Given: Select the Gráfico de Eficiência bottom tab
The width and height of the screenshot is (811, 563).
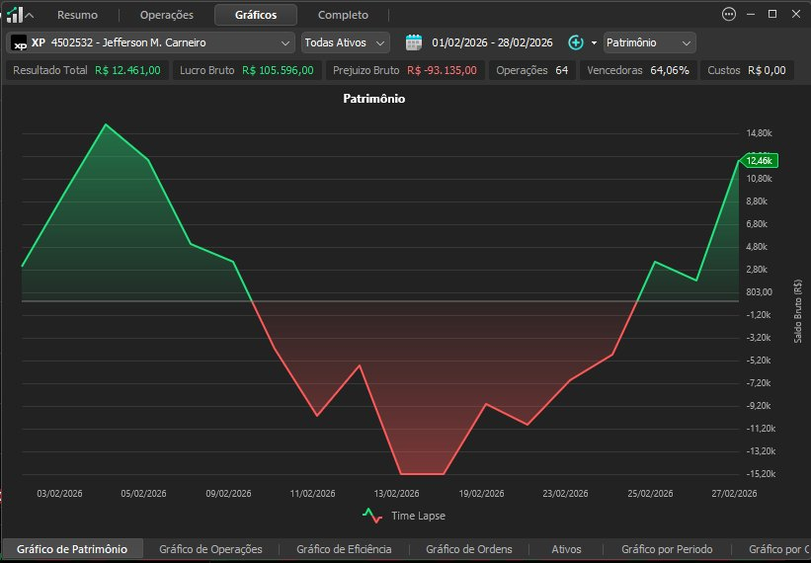Looking at the screenshot, I should 344,549.
